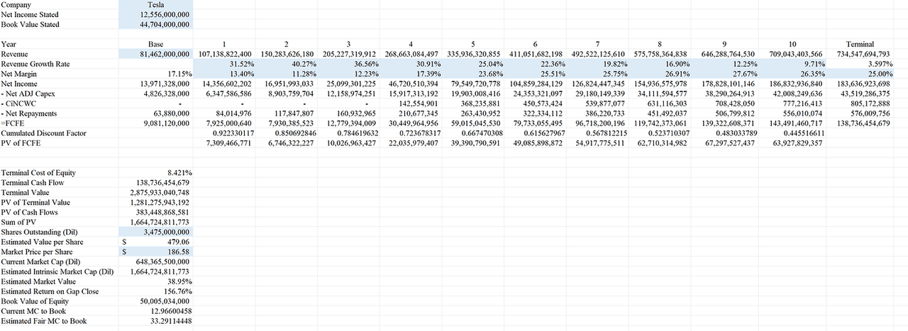The image size is (908, 331).
Task: Click the 'Terminal Cost of Equity' label
Action: (x=38, y=173)
